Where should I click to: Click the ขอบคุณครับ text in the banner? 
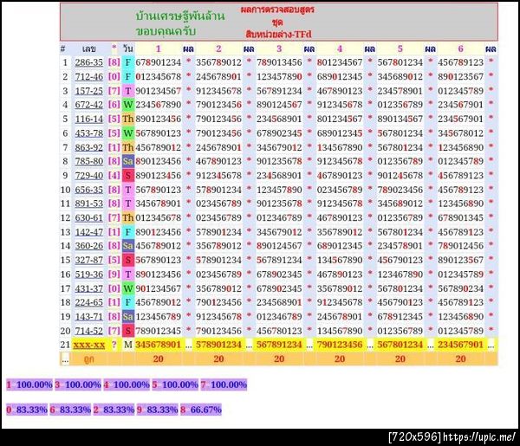[166, 31]
